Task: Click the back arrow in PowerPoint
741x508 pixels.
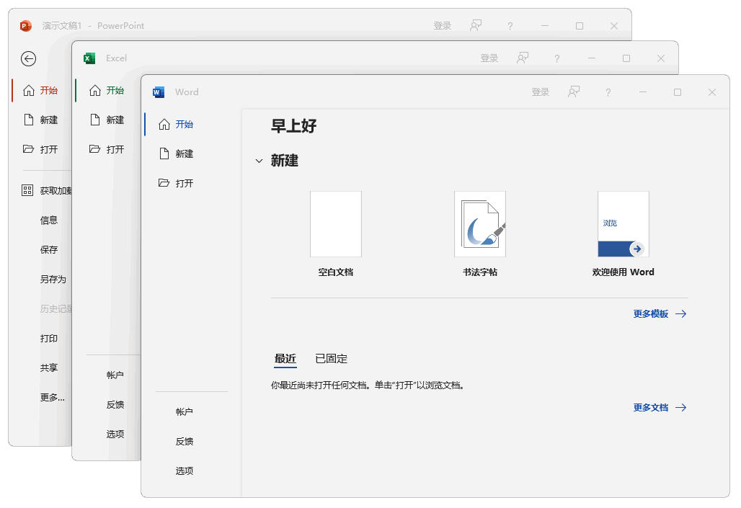Action: (x=28, y=59)
